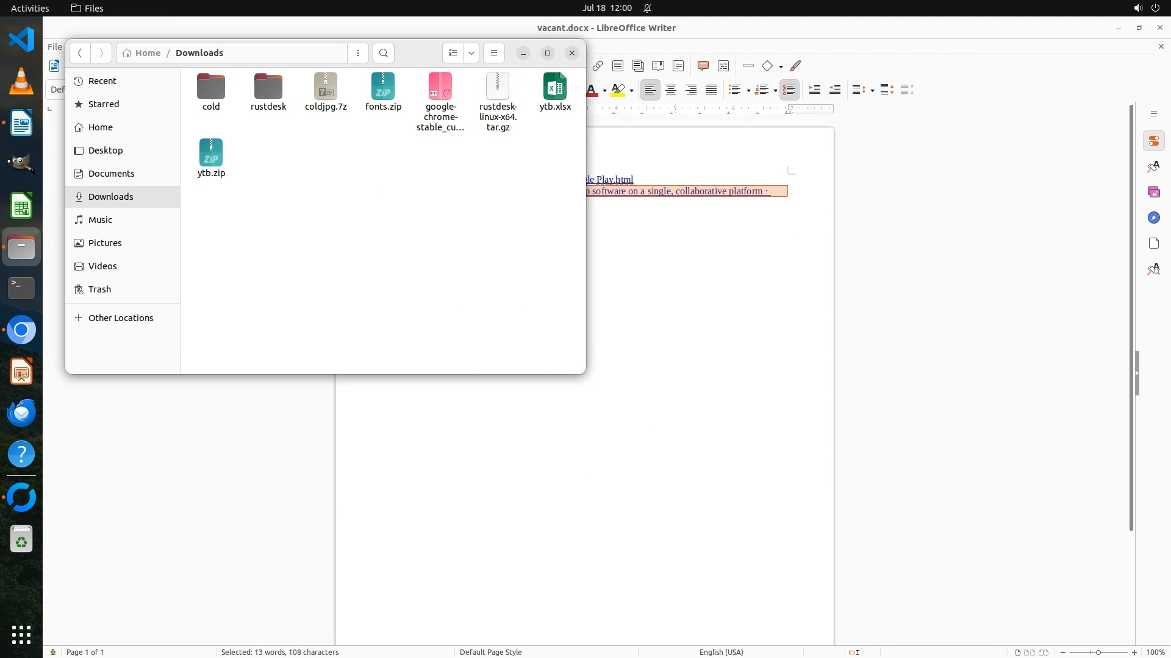Open the Gallery panel icon in the sidebar
The image size is (1171, 658).
click(x=1153, y=193)
